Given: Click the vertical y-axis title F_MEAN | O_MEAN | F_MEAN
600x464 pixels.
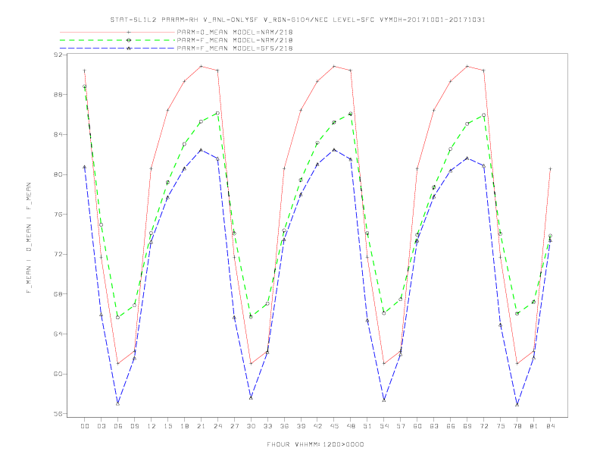Looking at the screenshot, I should click(29, 238).
